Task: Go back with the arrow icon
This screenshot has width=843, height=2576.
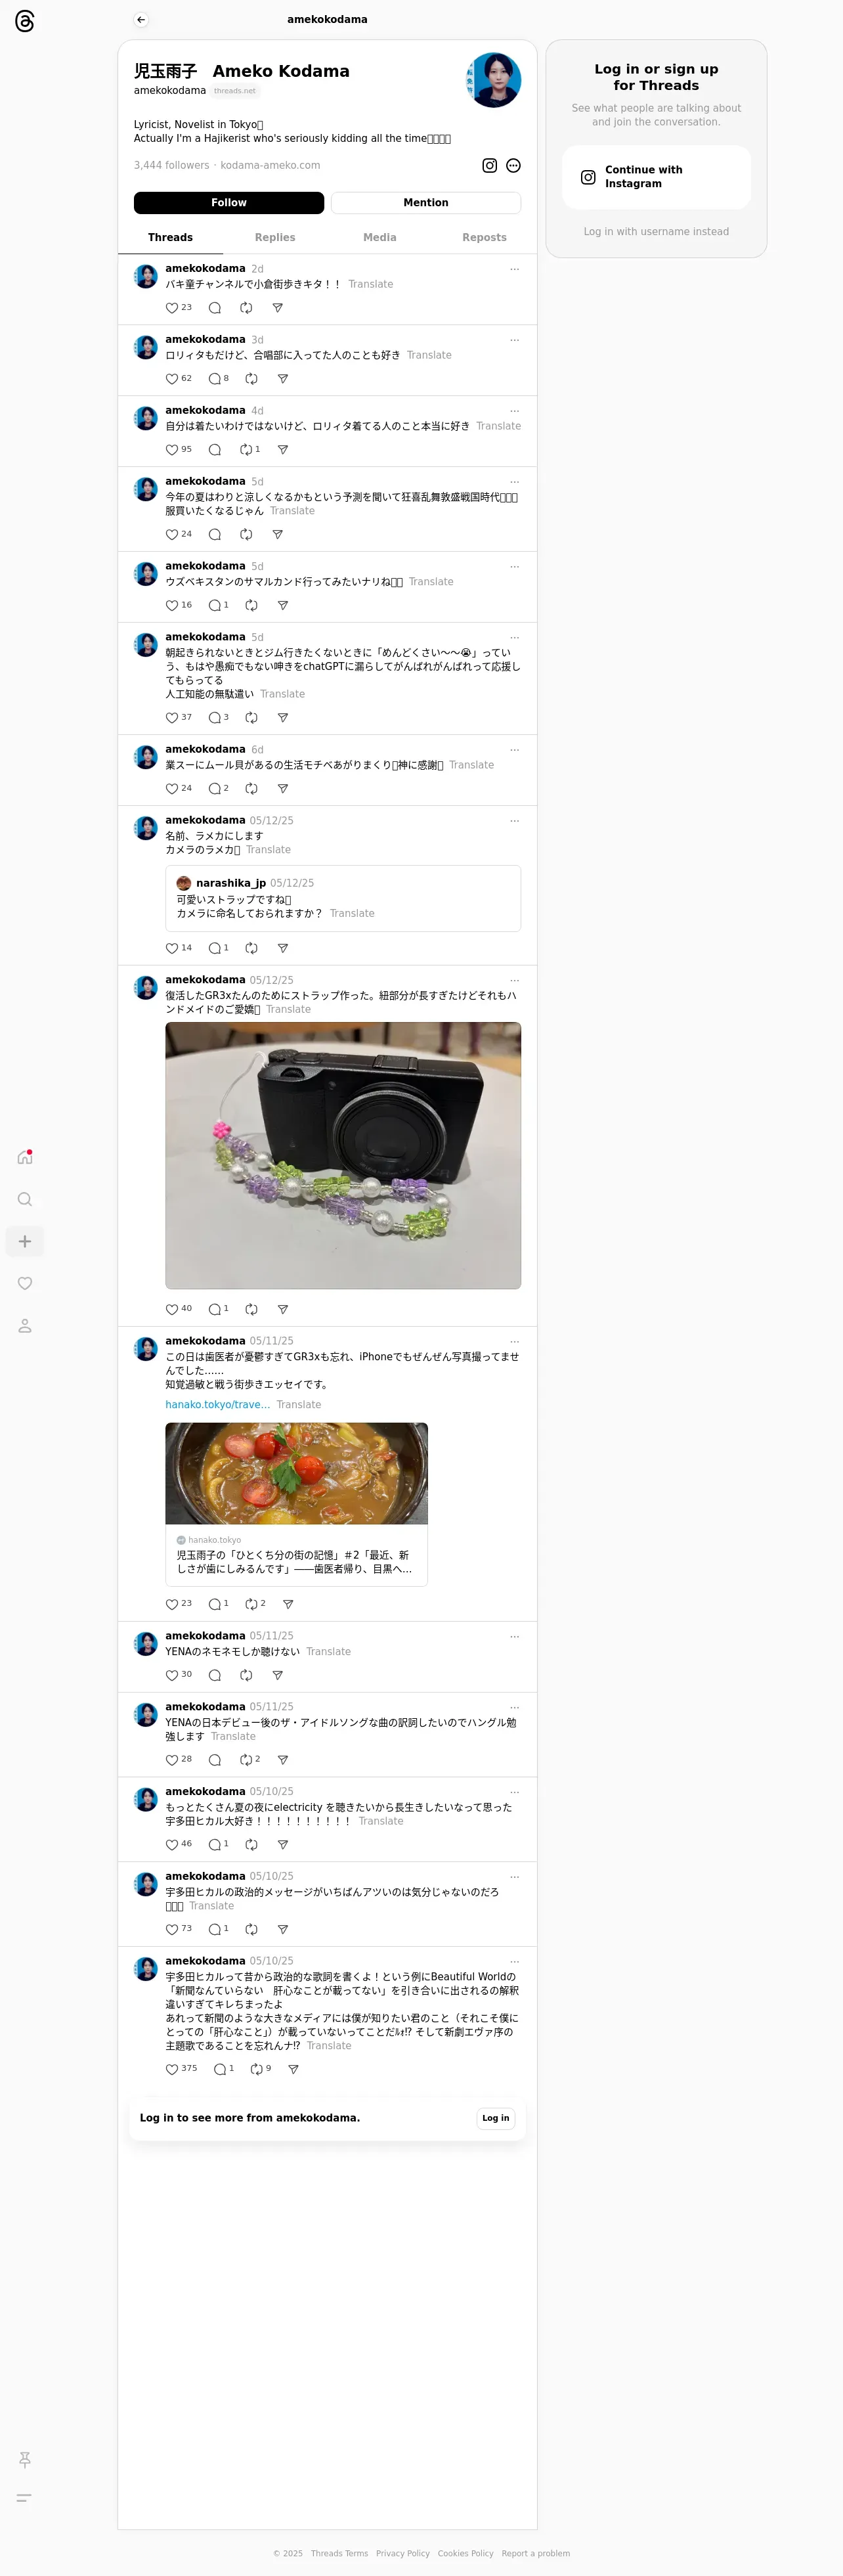Action: point(141,19)
